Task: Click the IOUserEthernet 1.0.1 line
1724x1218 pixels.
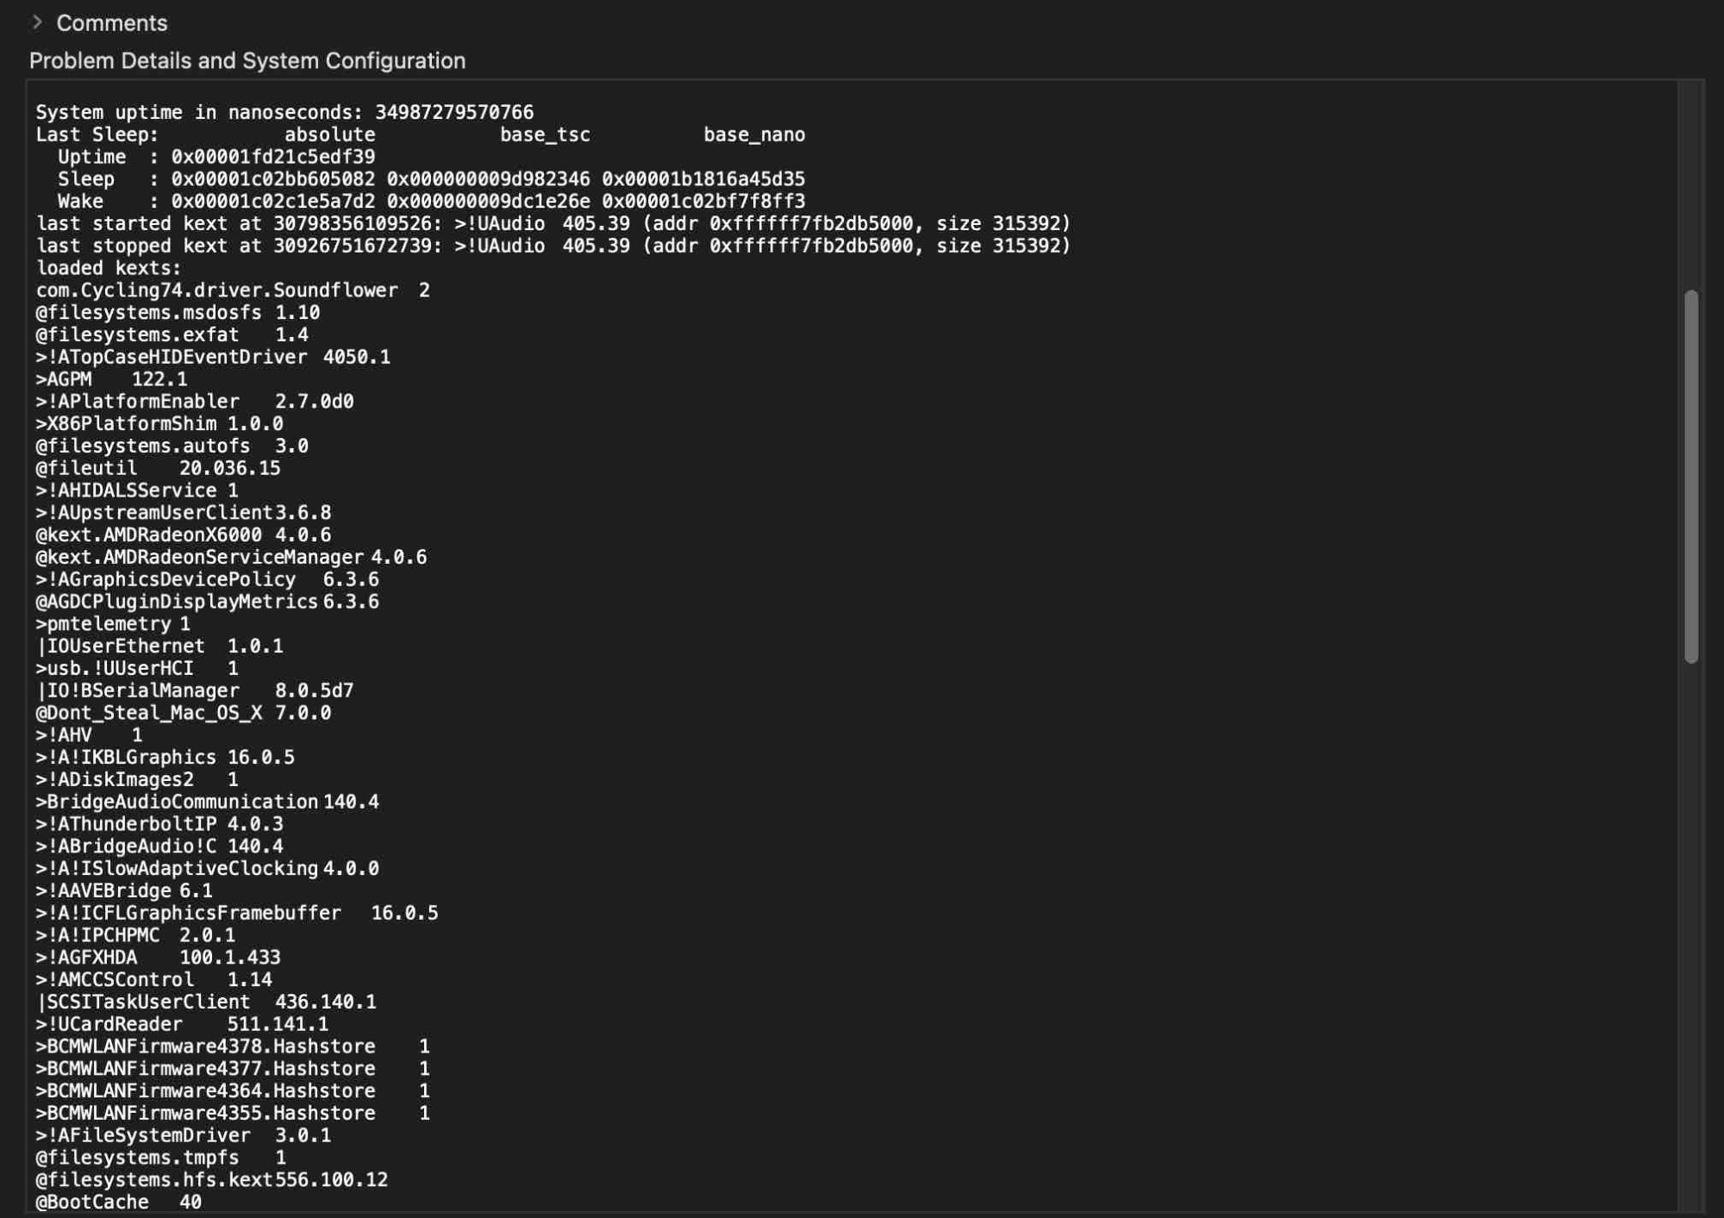Action: pos(159,646)
